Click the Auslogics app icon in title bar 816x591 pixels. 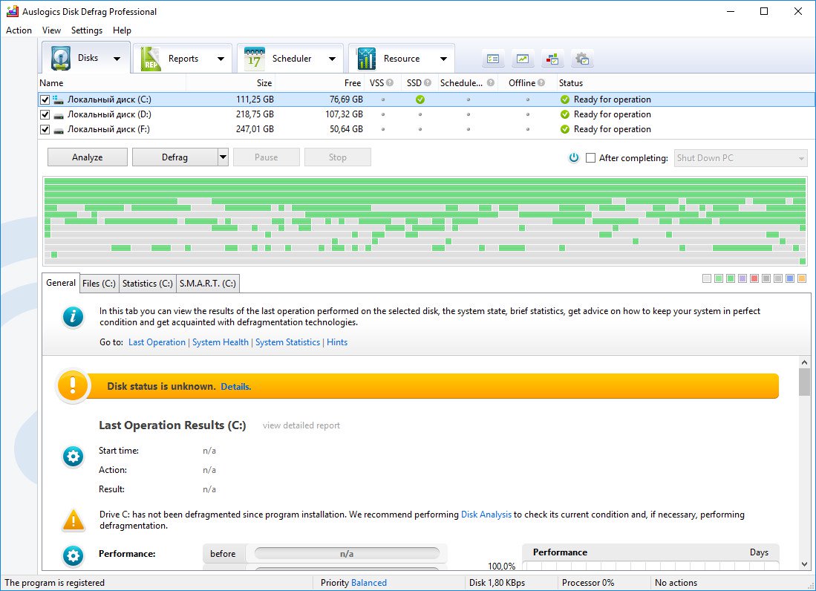(x=12, y=11)
